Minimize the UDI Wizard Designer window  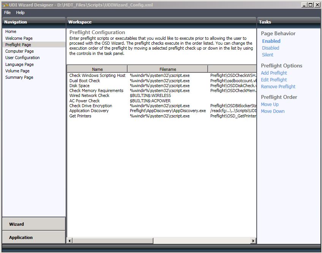coord(304,5)
